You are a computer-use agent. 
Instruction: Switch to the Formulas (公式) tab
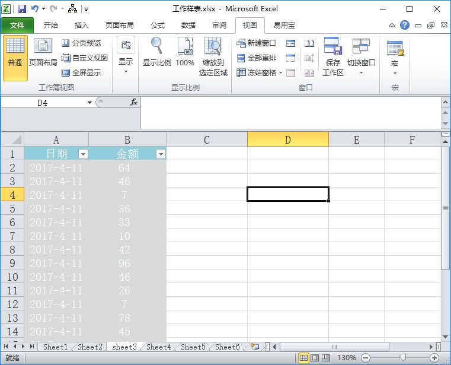click(x=157, y=26)
